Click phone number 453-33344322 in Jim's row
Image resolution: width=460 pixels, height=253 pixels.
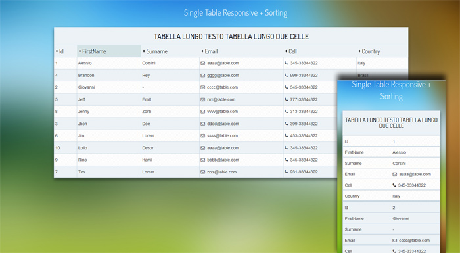point(304,135)
